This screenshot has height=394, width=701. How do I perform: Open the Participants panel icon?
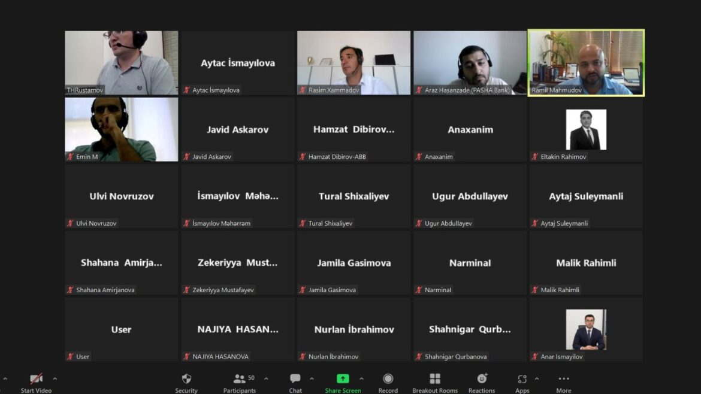tap(240, 379)
